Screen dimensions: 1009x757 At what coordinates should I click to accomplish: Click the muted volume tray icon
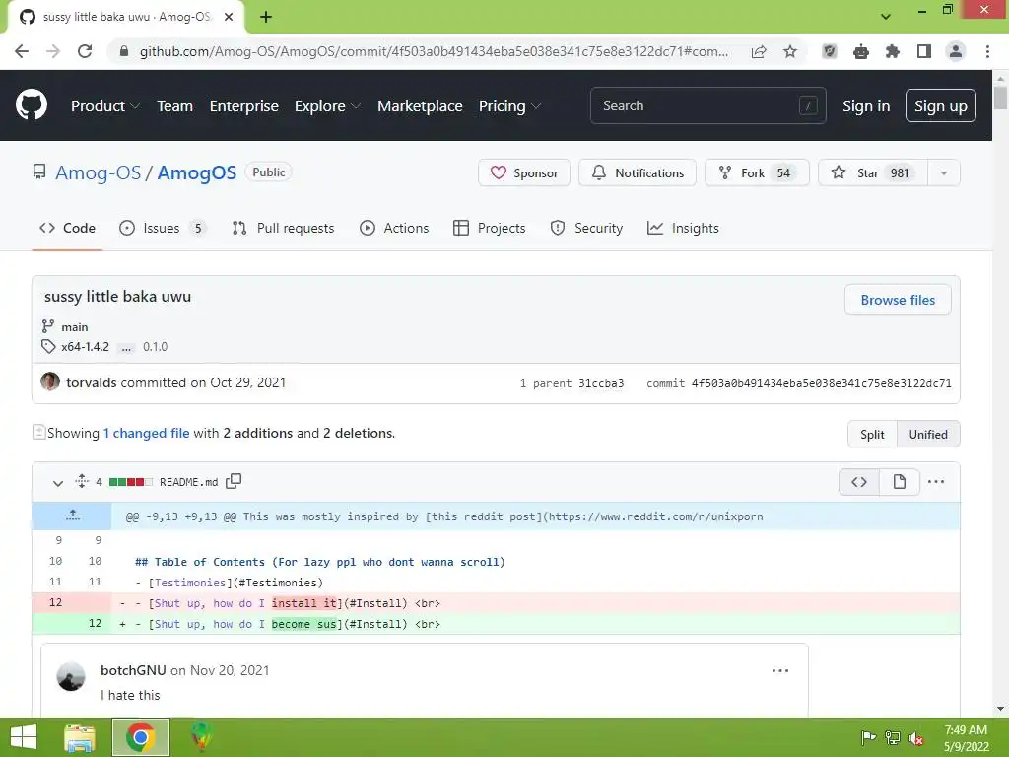click(x=916, y=738)
